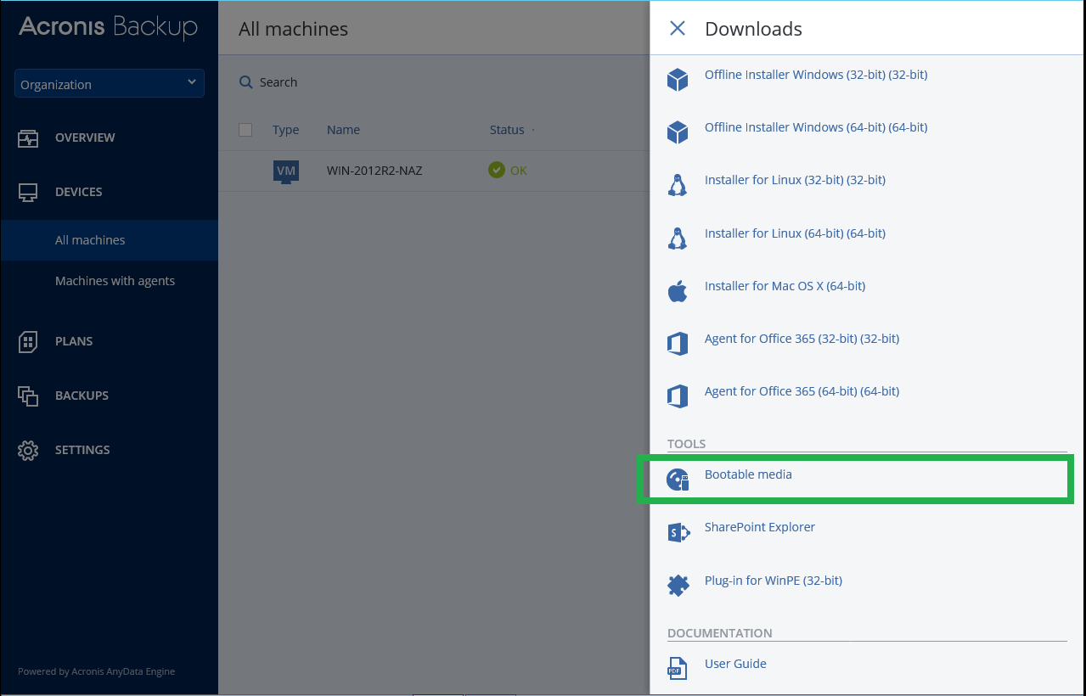1086x696 pixels.
Task: Click the Devices monitor icon in sidebar
Action: (x=28, y=193)
